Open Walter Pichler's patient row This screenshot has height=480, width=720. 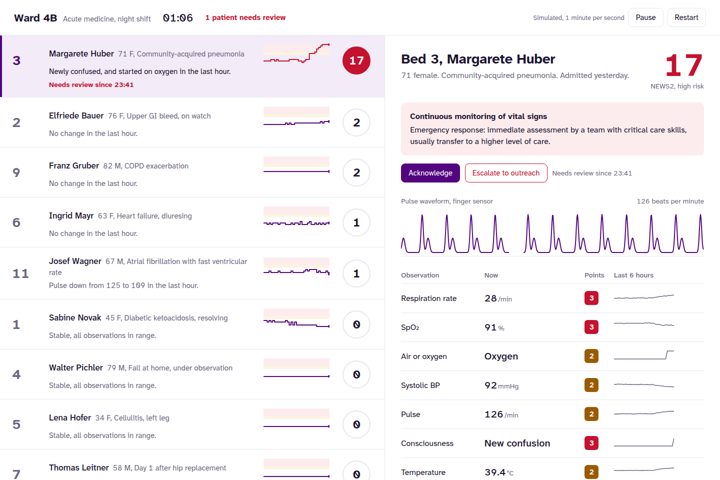coord(192,374)
